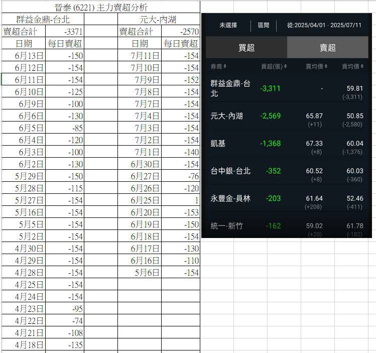Select the 群益金鼎-台北 spreadsheet header cell

(43, 19)
